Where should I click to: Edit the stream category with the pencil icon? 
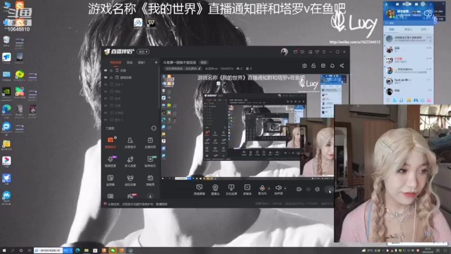click(x=200, y=68)
